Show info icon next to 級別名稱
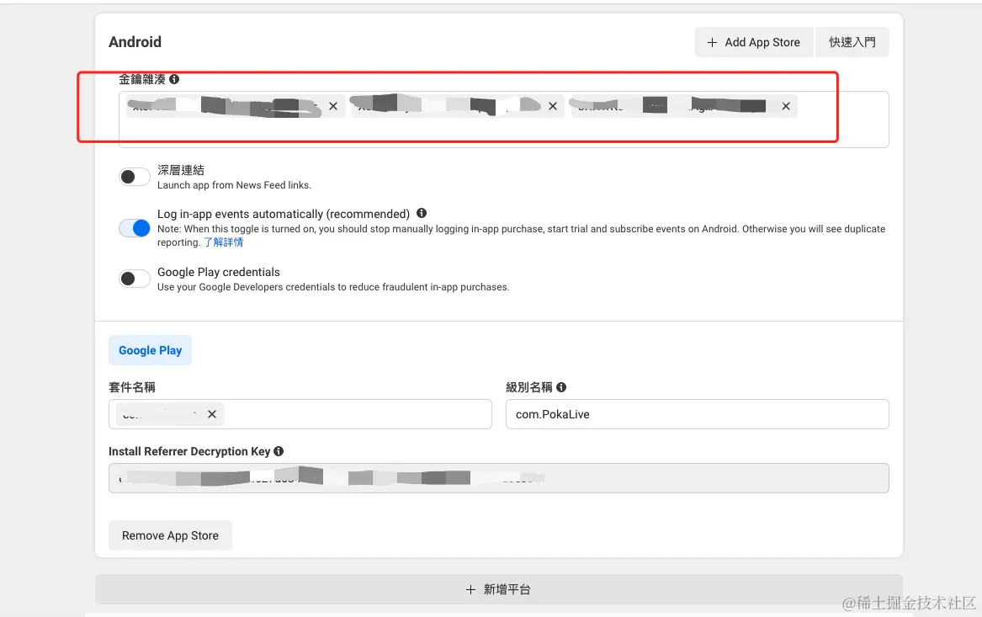Image resolution: width=982 pixels, height=617 pixels. 561,387
